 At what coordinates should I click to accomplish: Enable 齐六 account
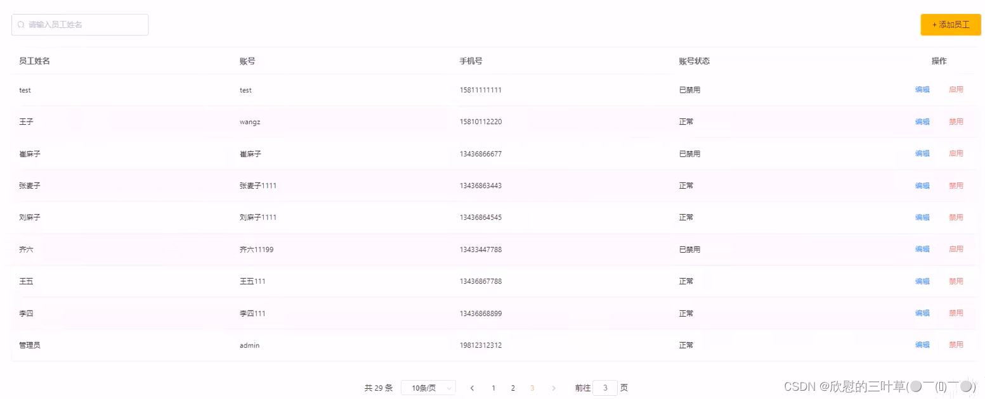[x=956, y=249]
